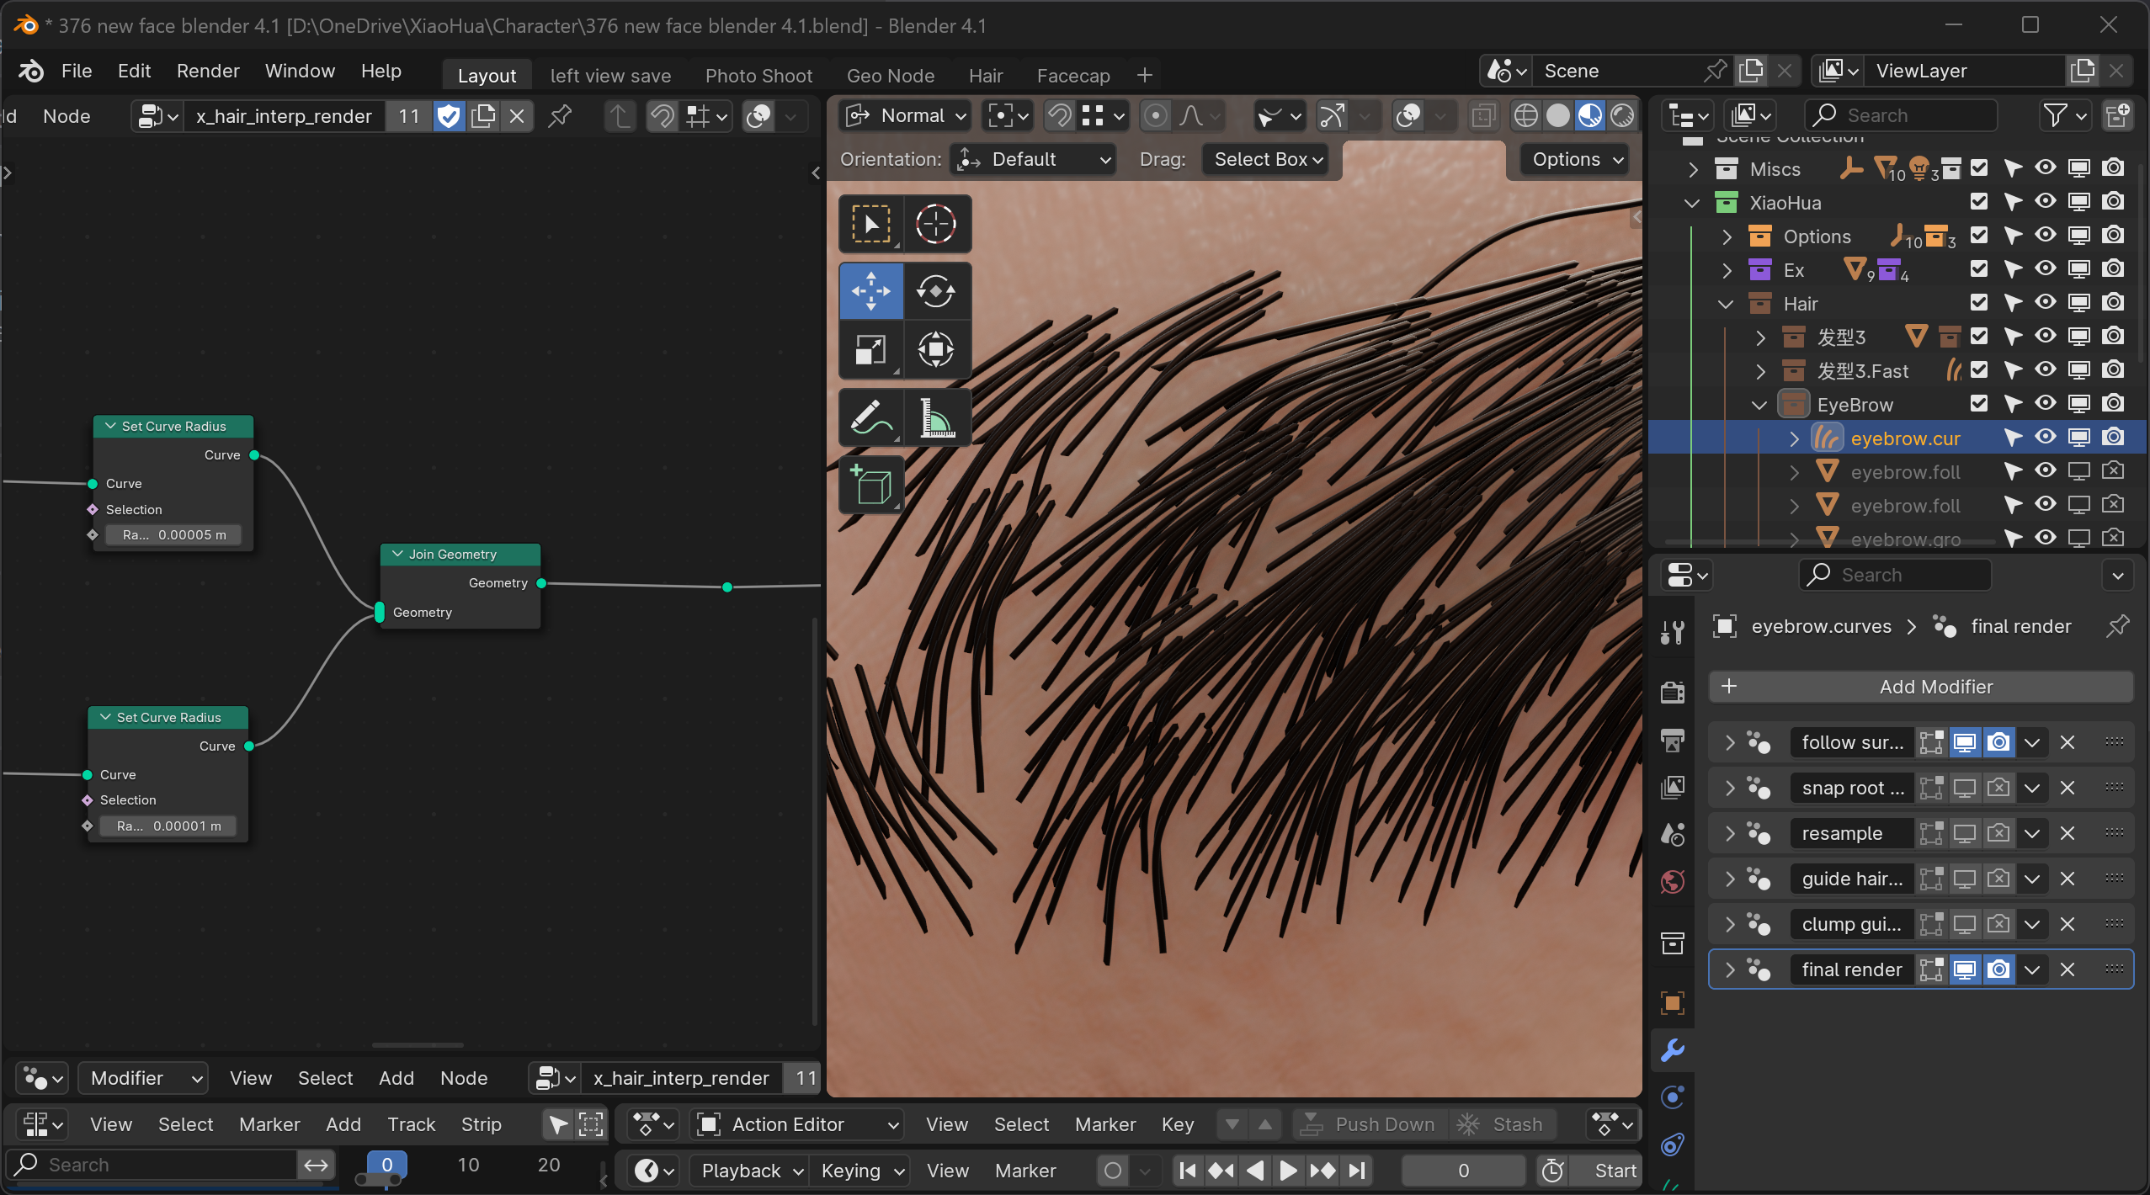Select the Measure tool
The image size is (2150, 1195).
936,417
